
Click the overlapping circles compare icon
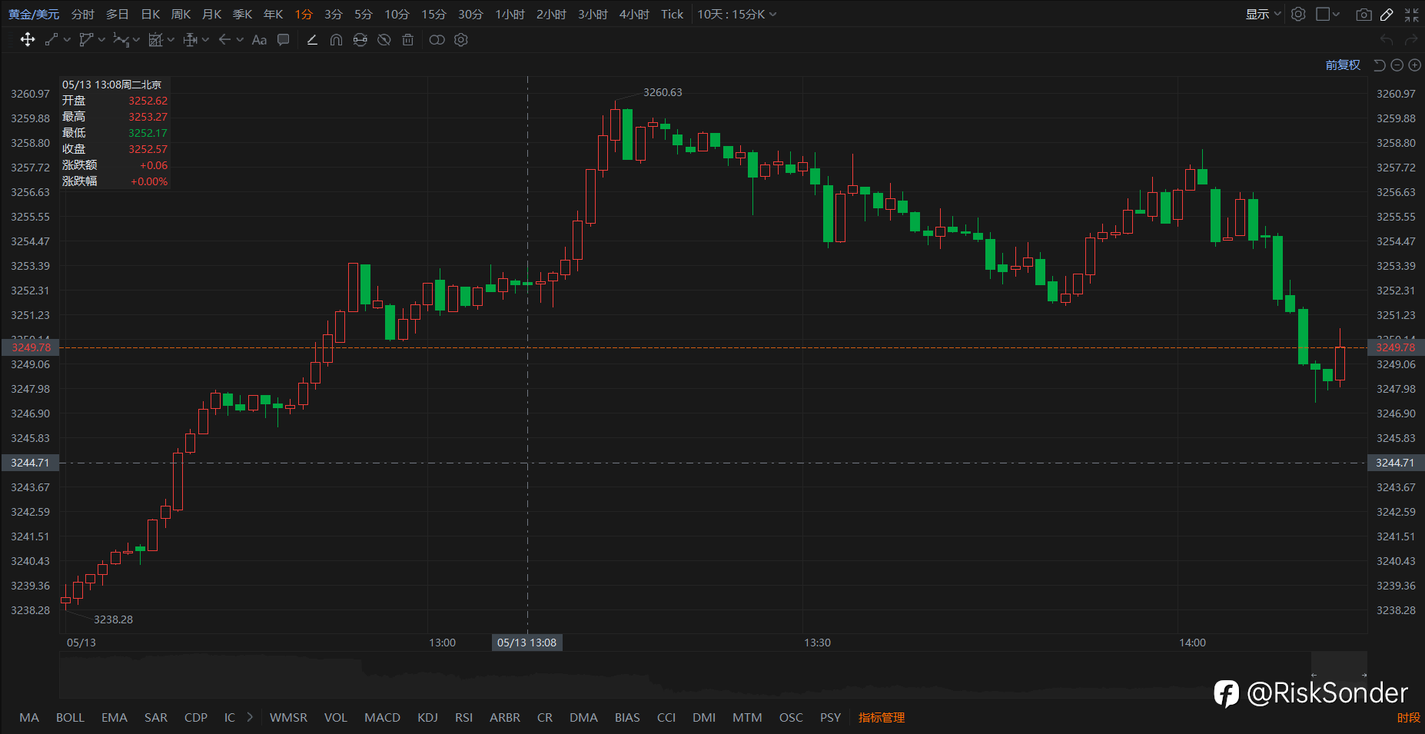coord(437,40)
